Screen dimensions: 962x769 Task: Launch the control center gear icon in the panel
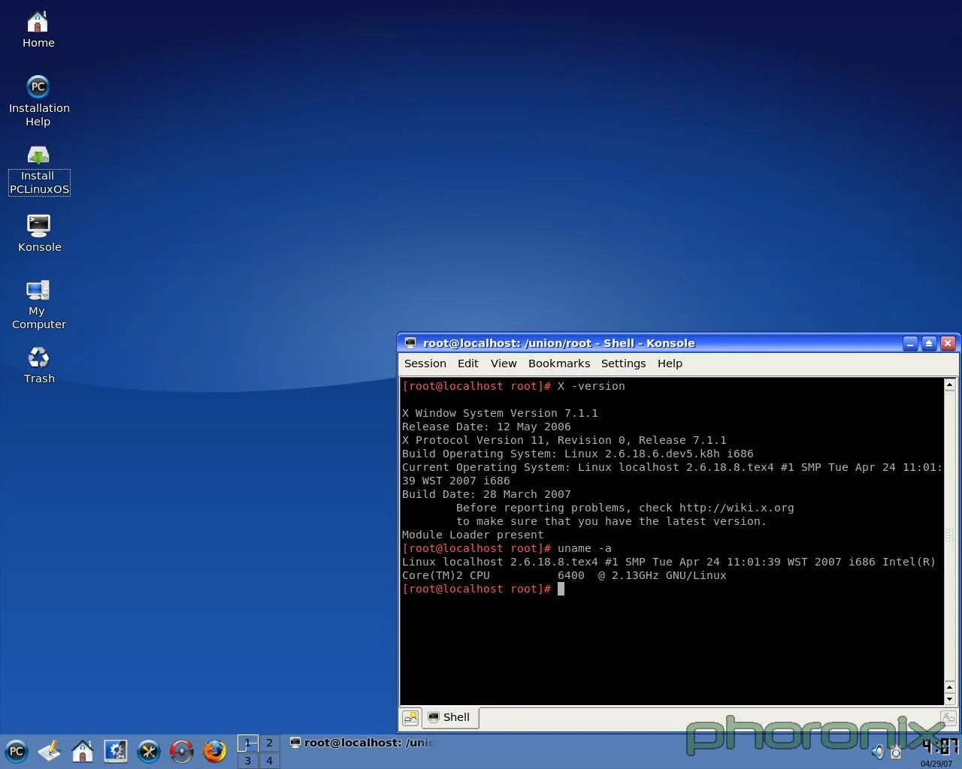[116, 751]
